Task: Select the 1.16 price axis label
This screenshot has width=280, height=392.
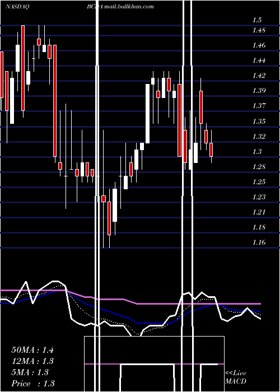Action: [x=259, y=242]
